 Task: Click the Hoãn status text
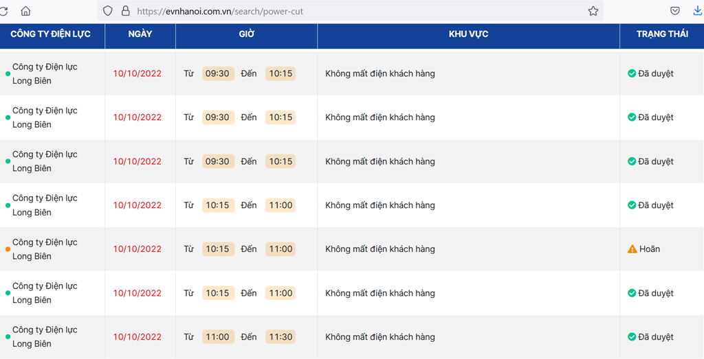650,248
